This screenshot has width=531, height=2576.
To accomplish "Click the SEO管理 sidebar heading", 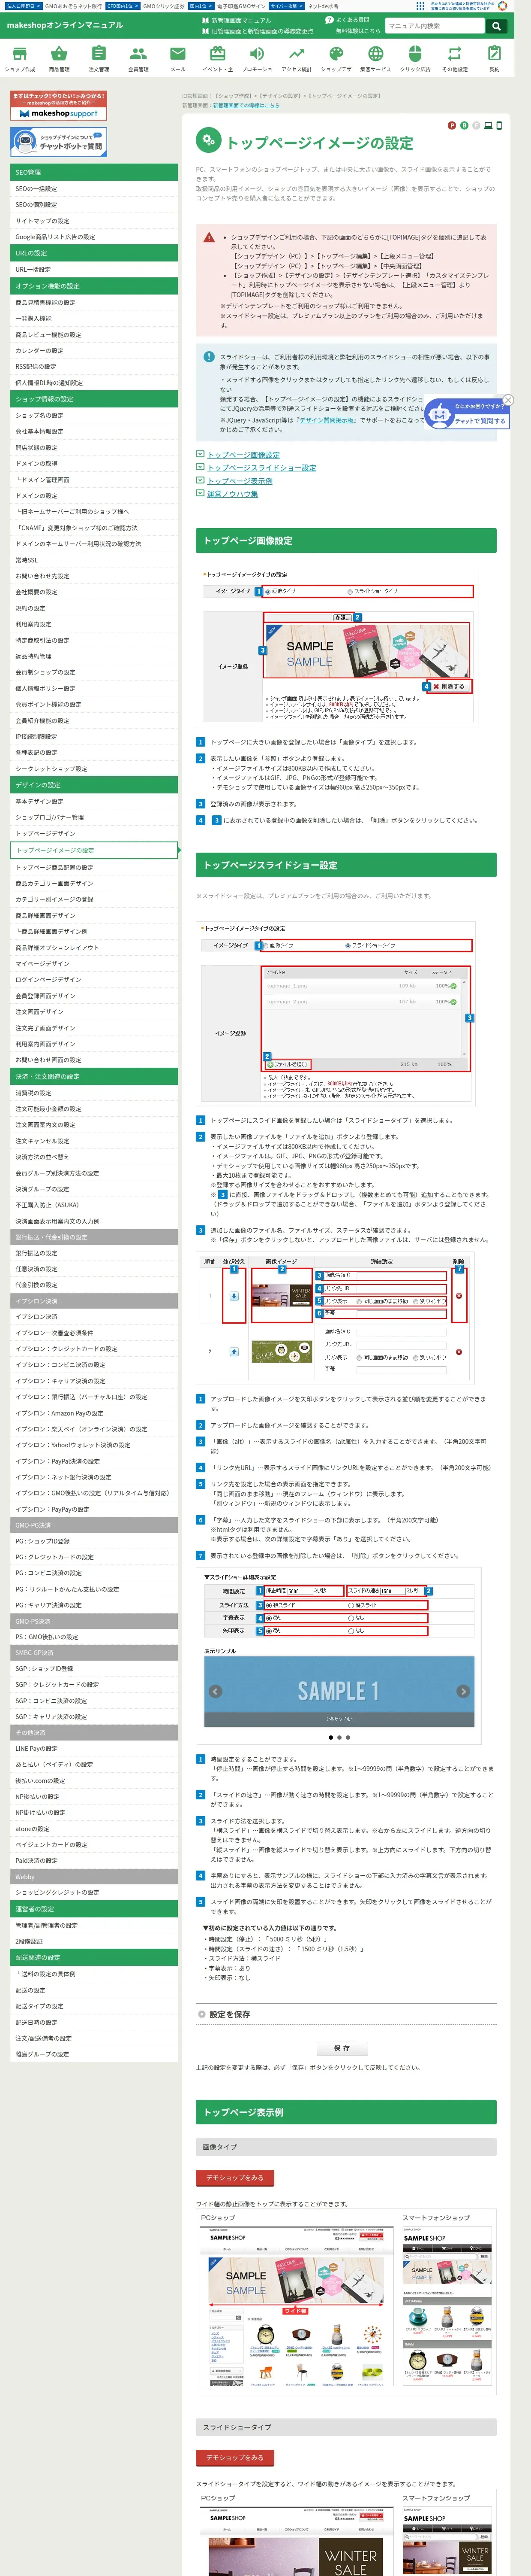I will pos(94,172).
